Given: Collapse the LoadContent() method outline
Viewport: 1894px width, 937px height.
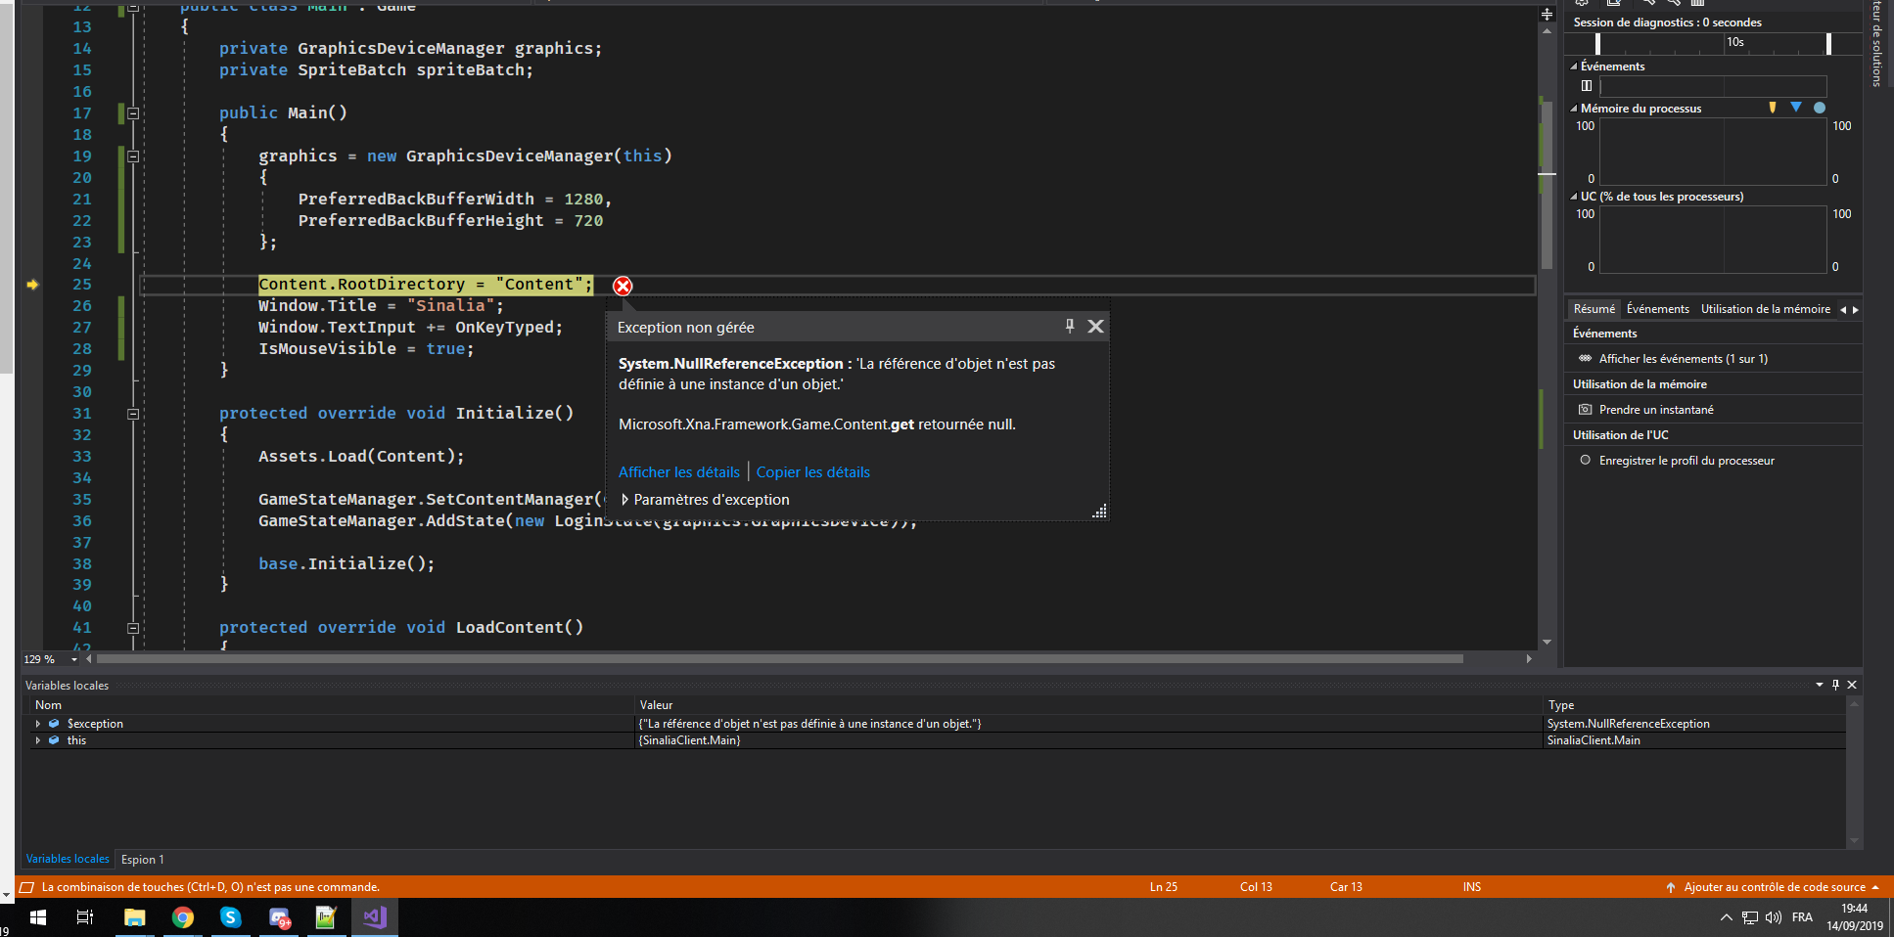Looking at the screenshot, I should 133,628.
